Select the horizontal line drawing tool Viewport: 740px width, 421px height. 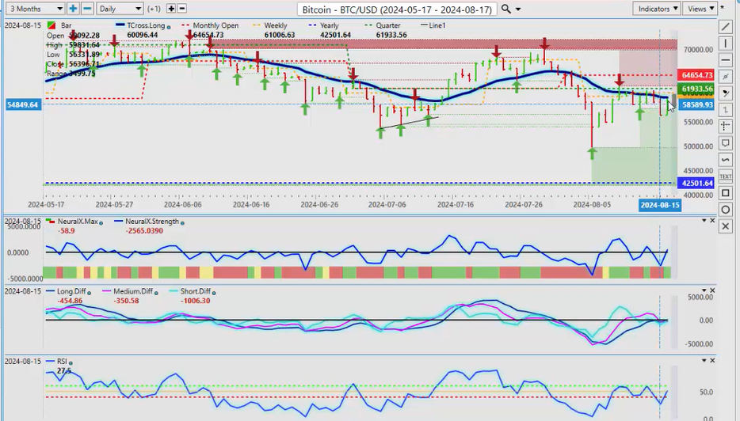click(726, 59)
